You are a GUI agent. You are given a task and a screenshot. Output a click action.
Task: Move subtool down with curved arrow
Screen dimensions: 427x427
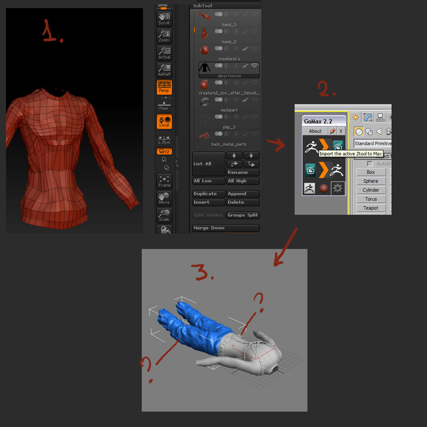251,164
